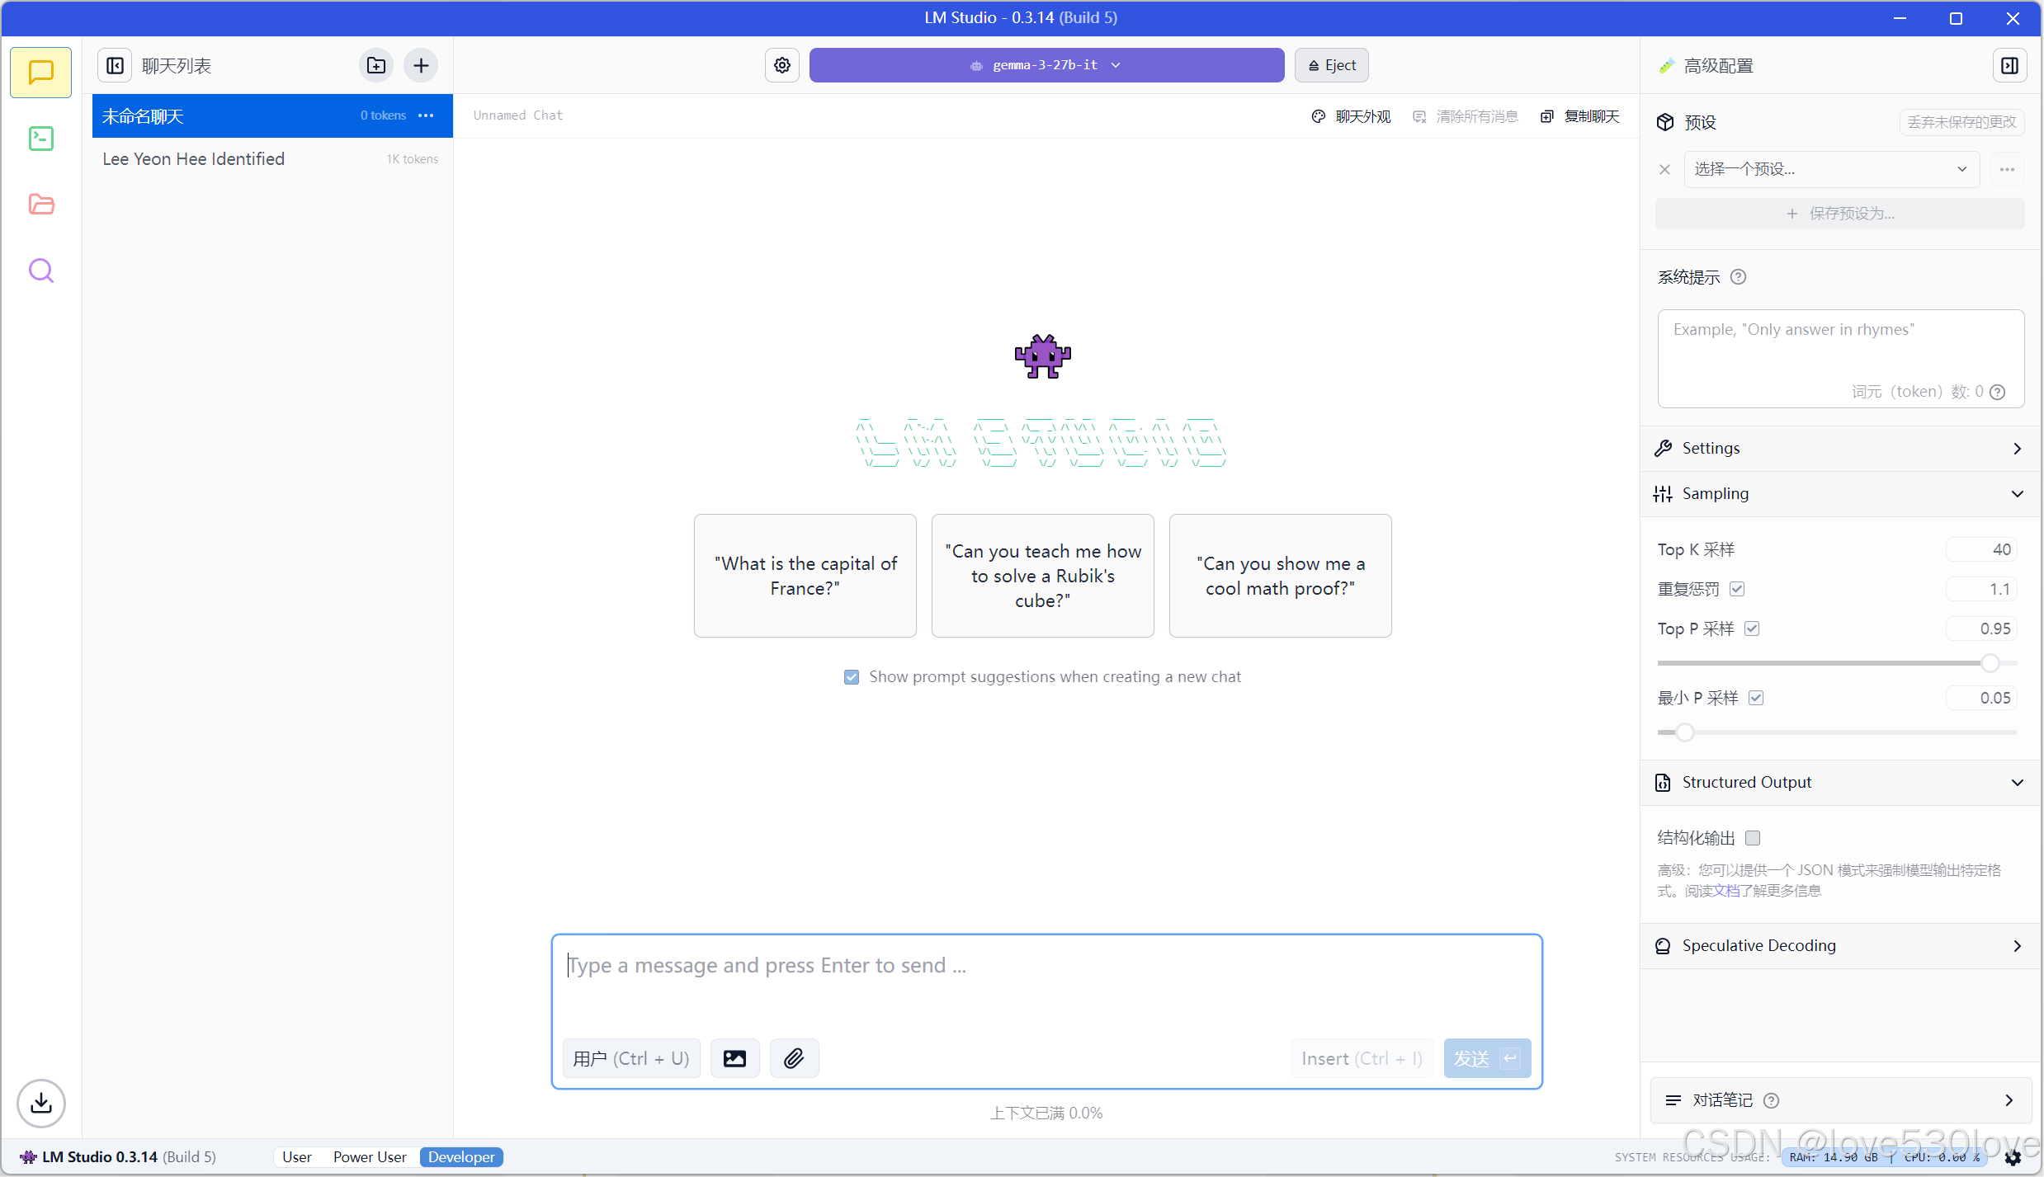Image resolution: width=2044 pixels, height=1177 pixels.
Task: Open model settings gear icon
Action: (x=782, y=65)
